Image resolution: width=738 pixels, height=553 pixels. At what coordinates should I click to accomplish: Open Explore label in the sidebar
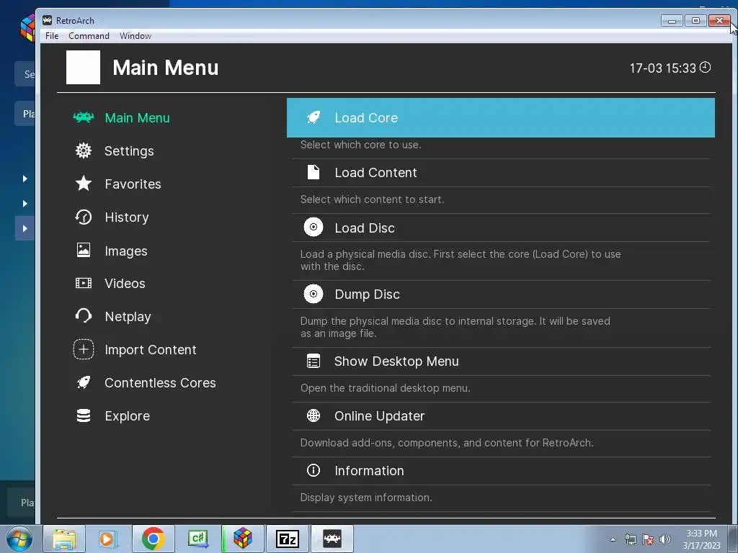point(127,416)
